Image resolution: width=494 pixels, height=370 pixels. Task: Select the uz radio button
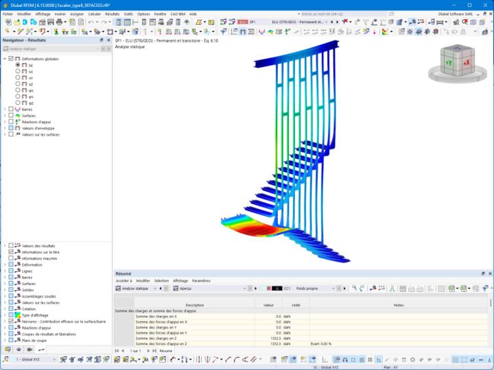[x=18, y=84]
